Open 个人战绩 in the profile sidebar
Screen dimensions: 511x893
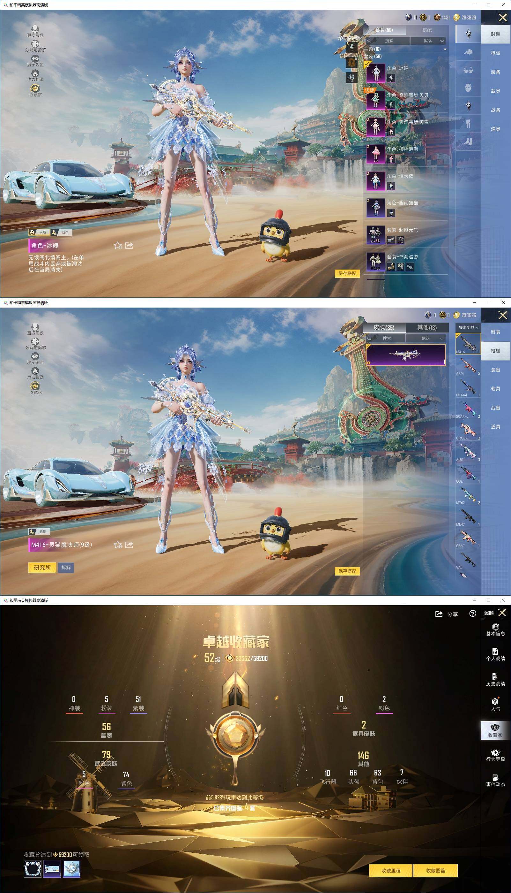coord(496,654)
